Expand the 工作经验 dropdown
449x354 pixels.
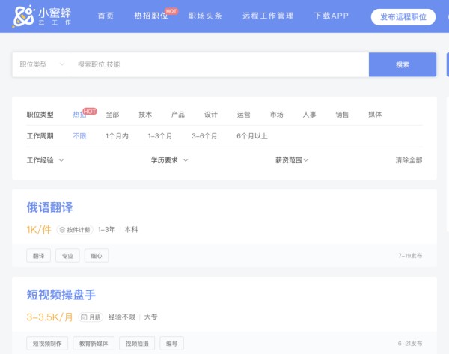point(45,160)
